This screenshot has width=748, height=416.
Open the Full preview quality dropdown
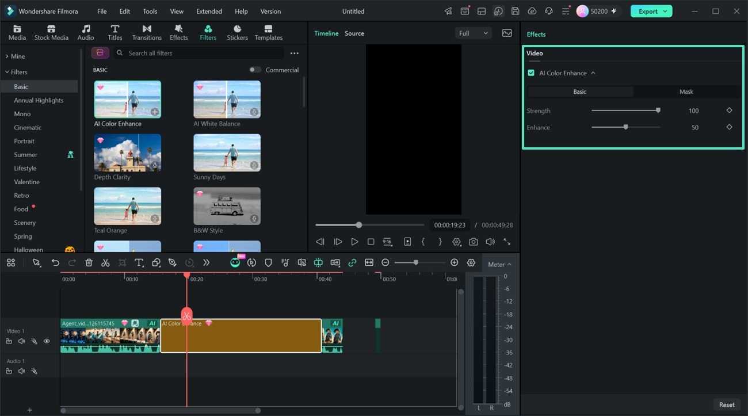click(473, 33)
